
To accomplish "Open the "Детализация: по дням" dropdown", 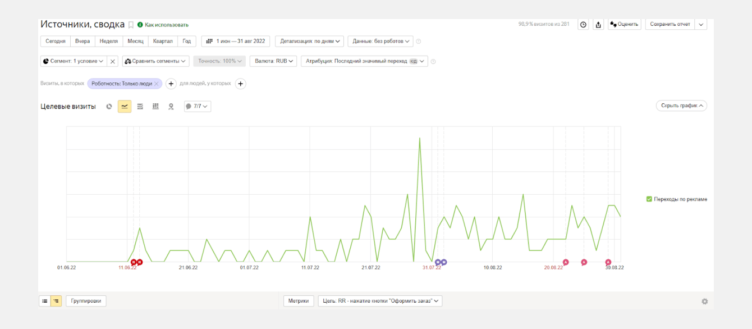I will coord(309,41).
